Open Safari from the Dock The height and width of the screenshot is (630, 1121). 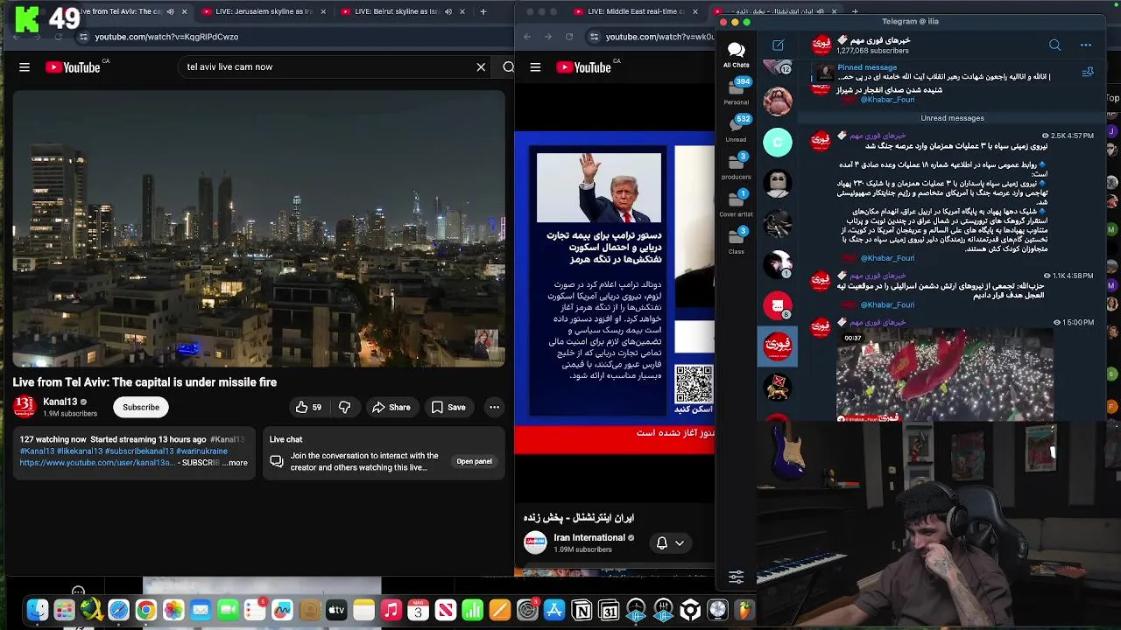pyautogui.click(x=118, y=610)
